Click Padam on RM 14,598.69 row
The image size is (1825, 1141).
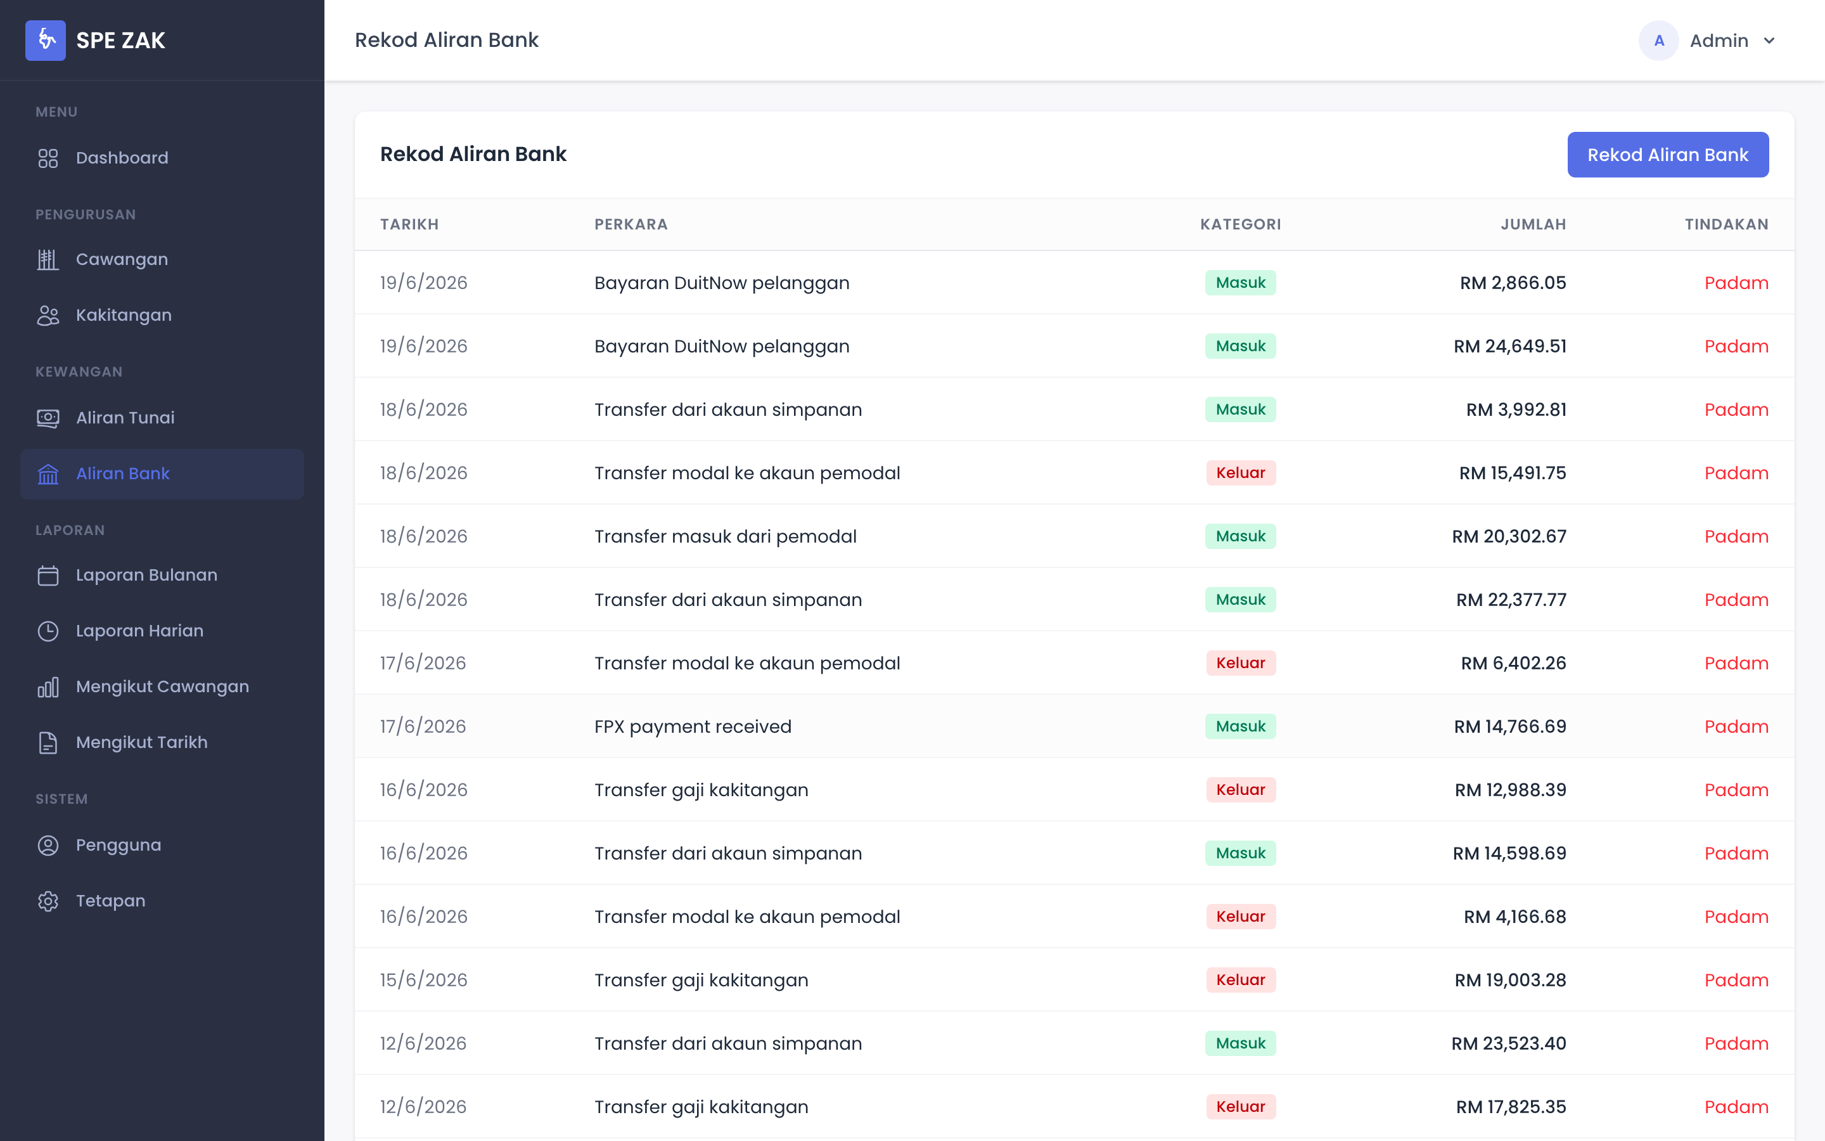pos(1736,853)
